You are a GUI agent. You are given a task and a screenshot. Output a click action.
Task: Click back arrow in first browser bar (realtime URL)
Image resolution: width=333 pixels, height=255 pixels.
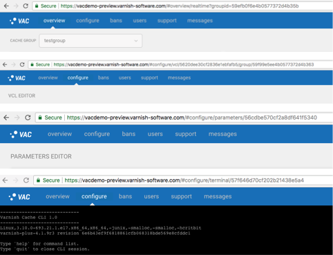(x=6, y=6)
